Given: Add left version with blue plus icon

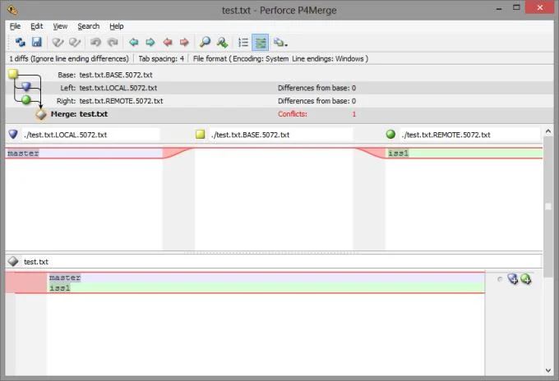Looking at the screenshot, I should point(513,279).
